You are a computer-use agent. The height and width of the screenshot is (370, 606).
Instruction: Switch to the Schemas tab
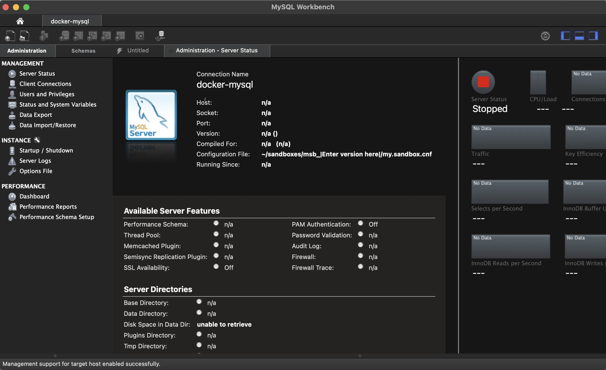83,51
